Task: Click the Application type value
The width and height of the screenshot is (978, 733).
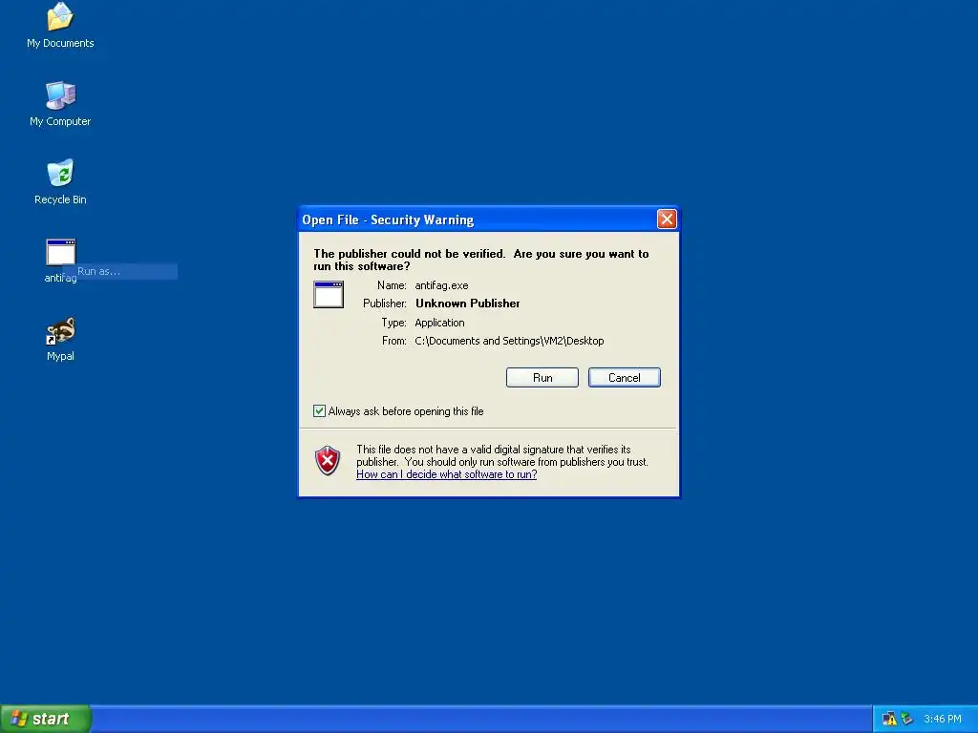Action: coord(439,323)
